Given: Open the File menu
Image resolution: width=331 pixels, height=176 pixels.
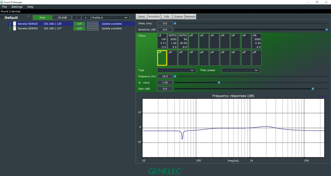Looking at the screenshot, I should [5, 7].
